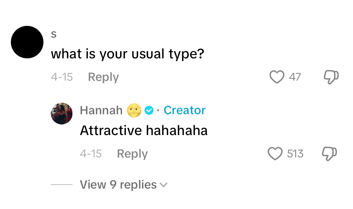353x209 pixels.
Task: Click the blue "Creator" label
Action: coord(184,110)
